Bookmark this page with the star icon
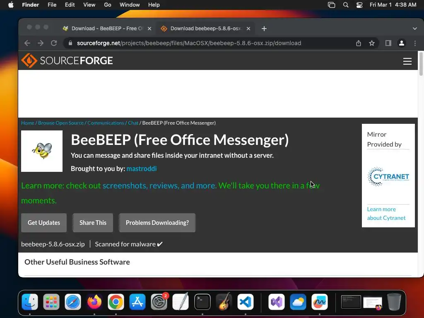Image resolution: width=424 pixels, height=318 pixels. [372, 43]
